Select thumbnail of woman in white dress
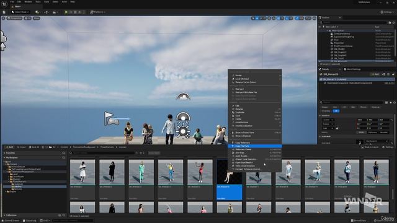The height and width of the screenshot is (223, 397). coord(83,172)
